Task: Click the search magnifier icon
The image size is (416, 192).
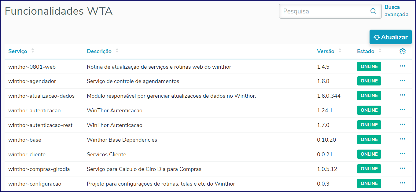Action: 373,11
